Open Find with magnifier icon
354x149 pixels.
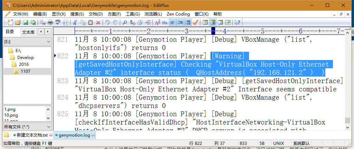125,22
